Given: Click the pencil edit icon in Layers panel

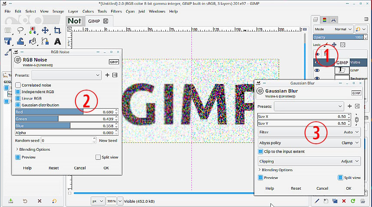Looking at the screenshot, I should tap(317, 201).
